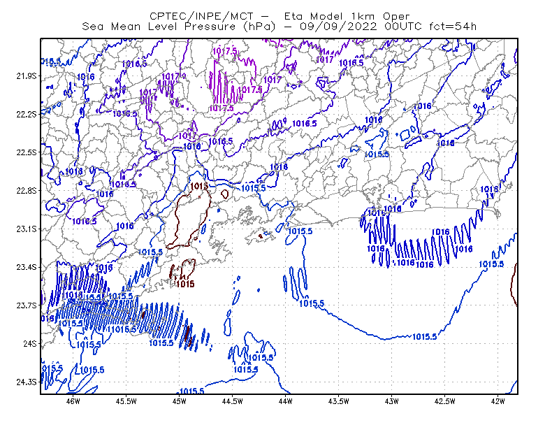Click the 45.5W longitude axis label
The width and height of the screenshot is (559, 432).
point(126,401)
